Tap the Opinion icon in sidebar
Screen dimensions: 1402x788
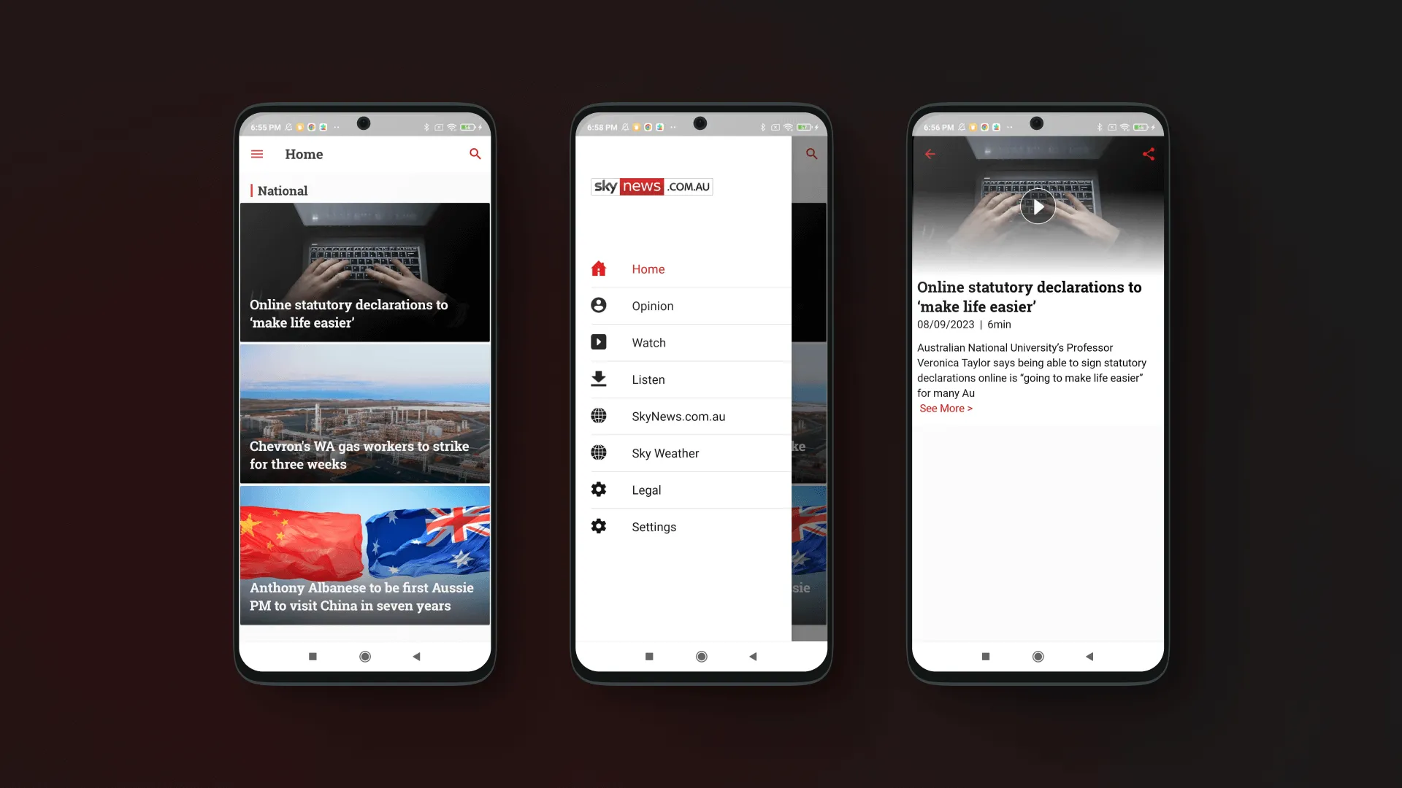pos(597,305)
